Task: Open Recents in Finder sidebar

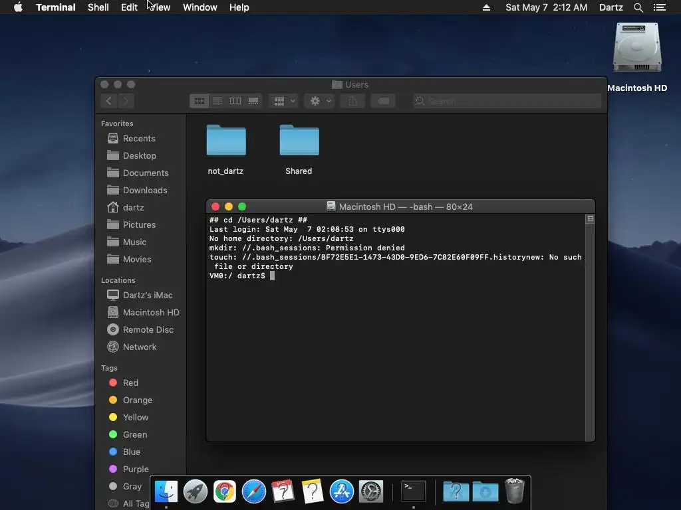Action: [x=139, y=138]
